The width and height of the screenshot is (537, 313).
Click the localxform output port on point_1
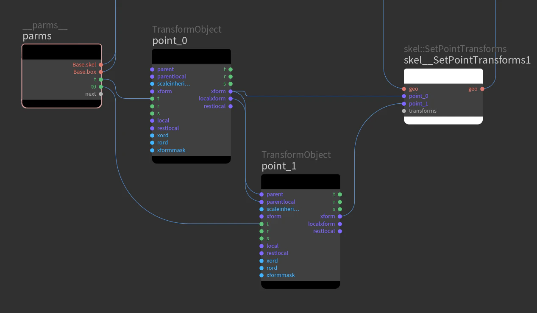(x=340, y=224)
